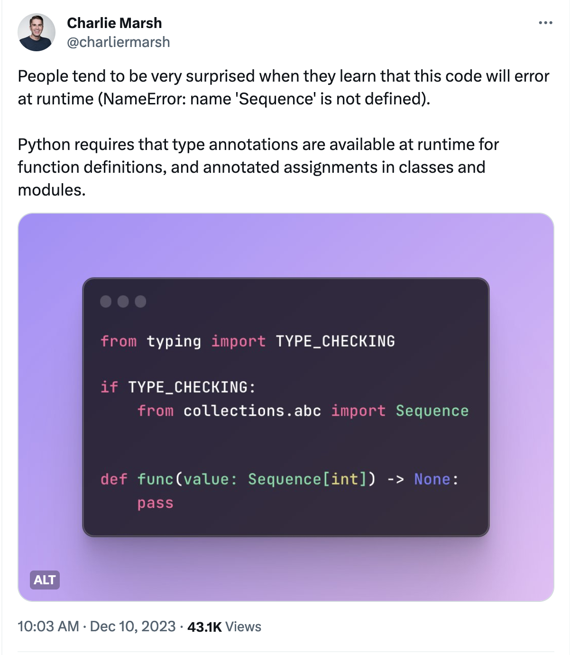Click 'collections.abc' in the code snippet

[252, 411]
